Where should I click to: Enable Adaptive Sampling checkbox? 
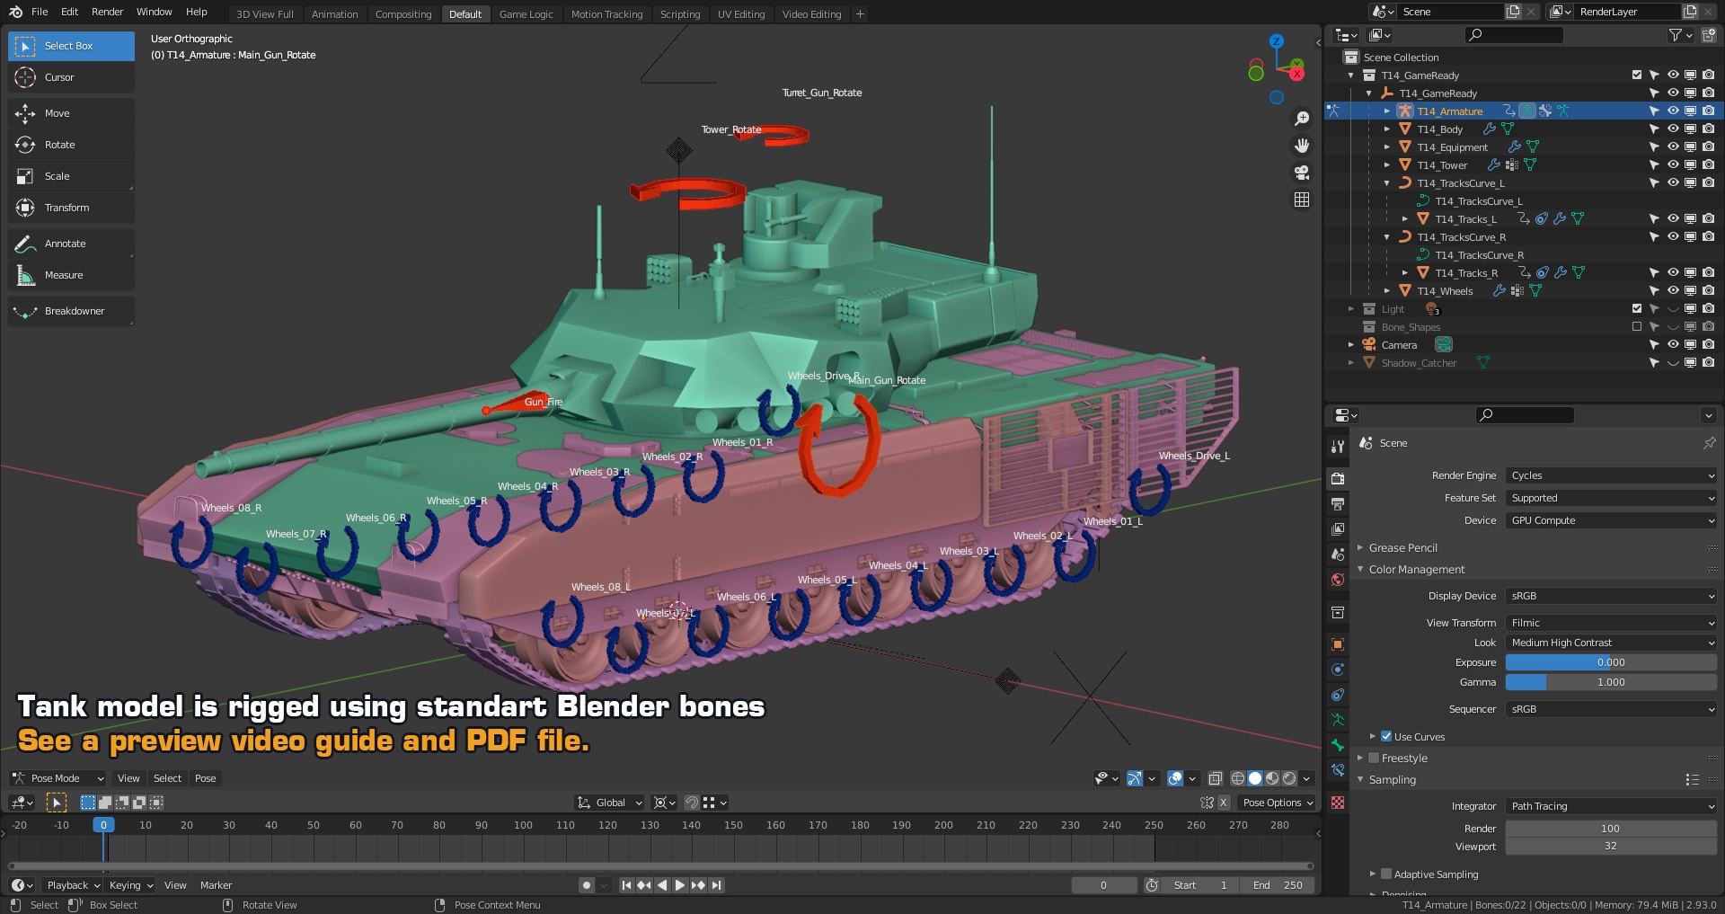coord(1386,874)
